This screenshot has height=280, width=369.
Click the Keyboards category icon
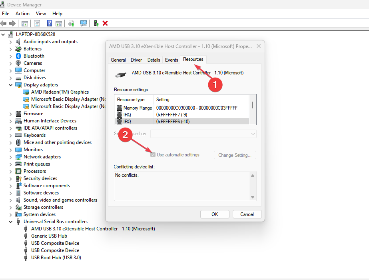coord(18,135)
